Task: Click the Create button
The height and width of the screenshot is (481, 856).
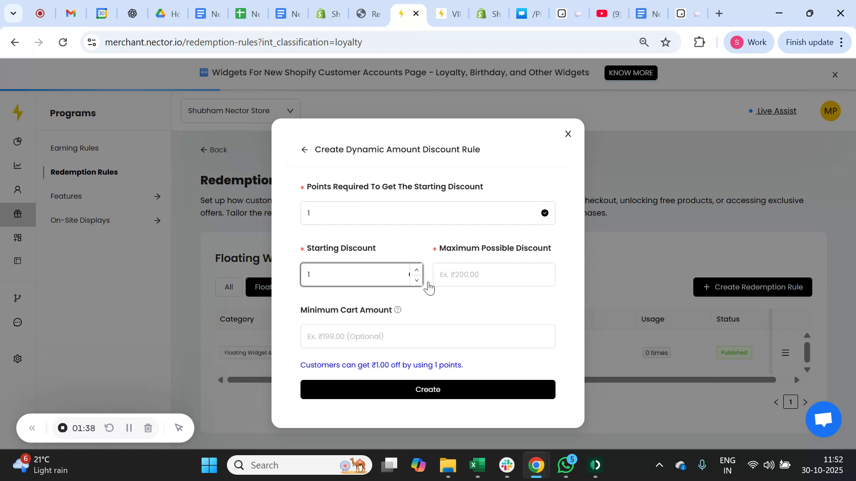Action: [428, 389]
